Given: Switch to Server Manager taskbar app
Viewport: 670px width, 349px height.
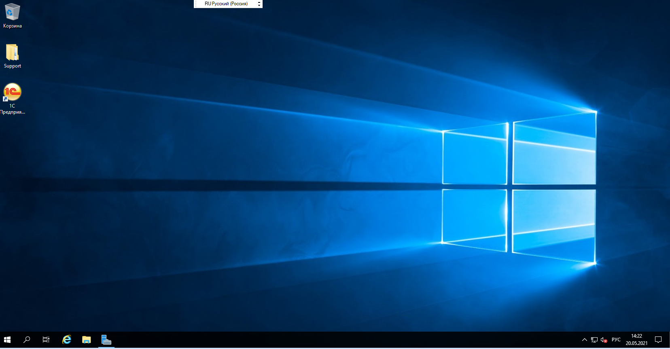Looking at the screenshot, I should point(106,340).
